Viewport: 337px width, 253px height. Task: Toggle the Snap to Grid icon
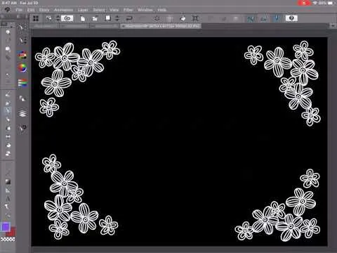click(277, 18)
